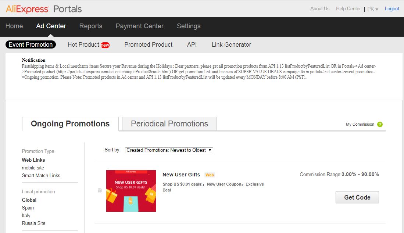Click the 'Sort by:' label
This screenshot has height=233, width=404.
(x=112, y=150)
